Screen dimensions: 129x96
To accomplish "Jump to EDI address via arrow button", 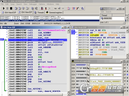I will coord(88,81).
